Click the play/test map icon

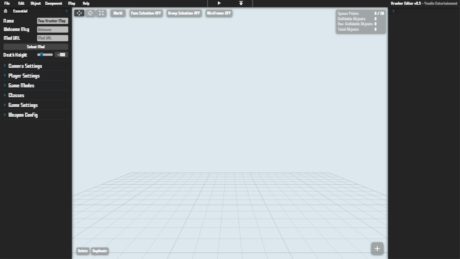(x=219, y=3)
